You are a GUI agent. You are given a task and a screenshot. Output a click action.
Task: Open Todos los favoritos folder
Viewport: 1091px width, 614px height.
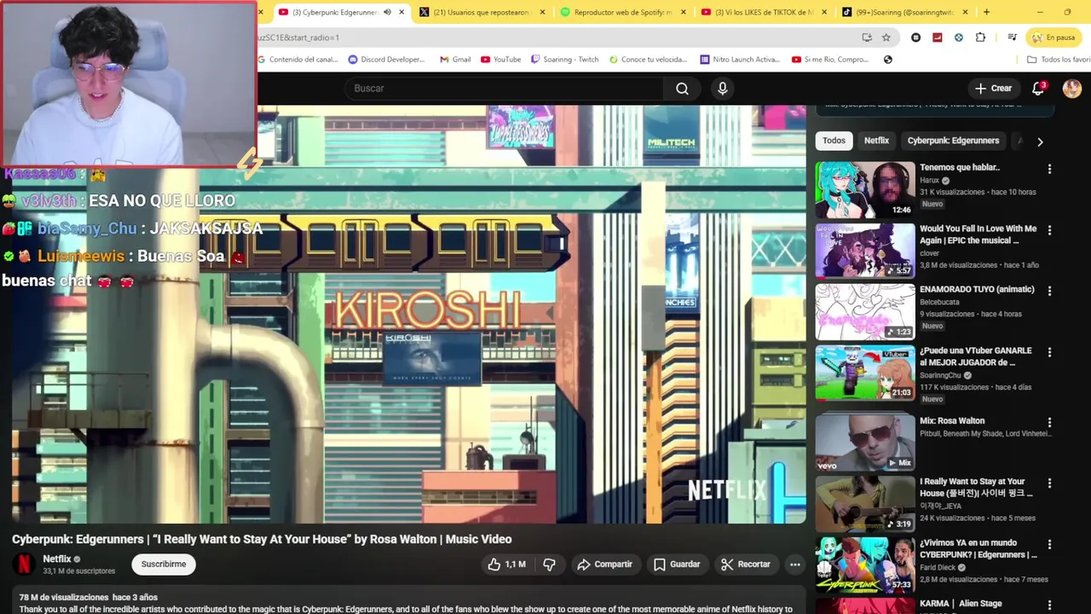click(x=1059, y=60)
